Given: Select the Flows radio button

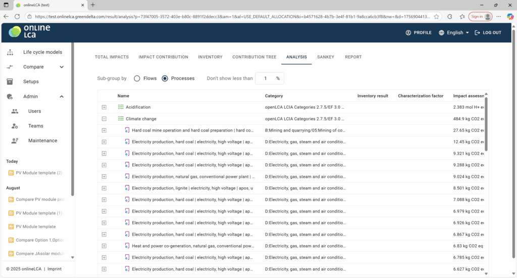Looking at the screenshot, I should pos(137,79).
